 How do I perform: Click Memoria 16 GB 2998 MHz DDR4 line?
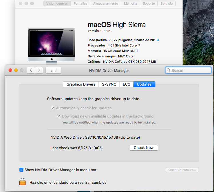tap(113, 51)
